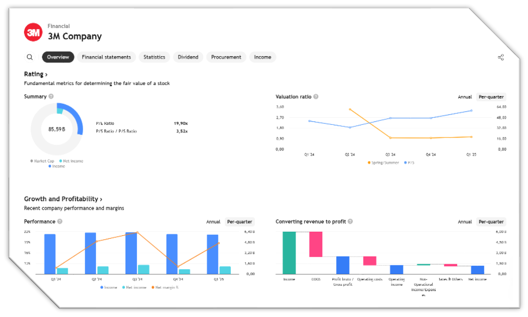Click the Q1 '24 blue income bar in Performance

coord(50,254)
